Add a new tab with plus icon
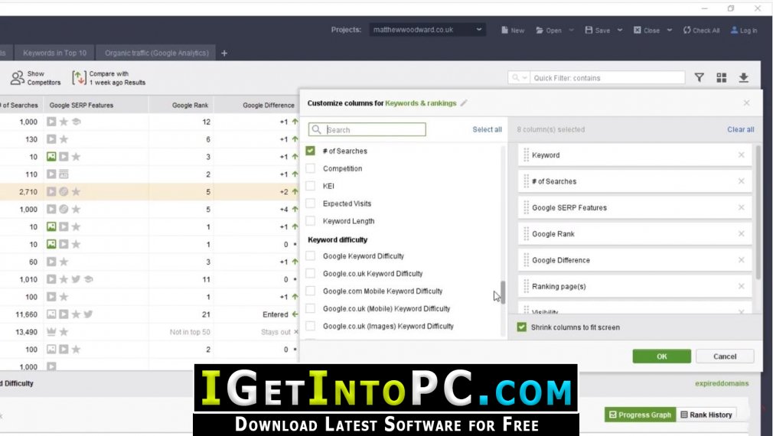Image resolution: width=773 pixels, height=436 pixels. tap(224, 54)
